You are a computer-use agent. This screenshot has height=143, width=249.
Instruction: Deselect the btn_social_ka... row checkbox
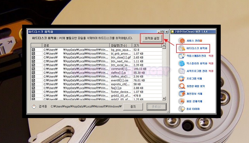coord(33,65)
